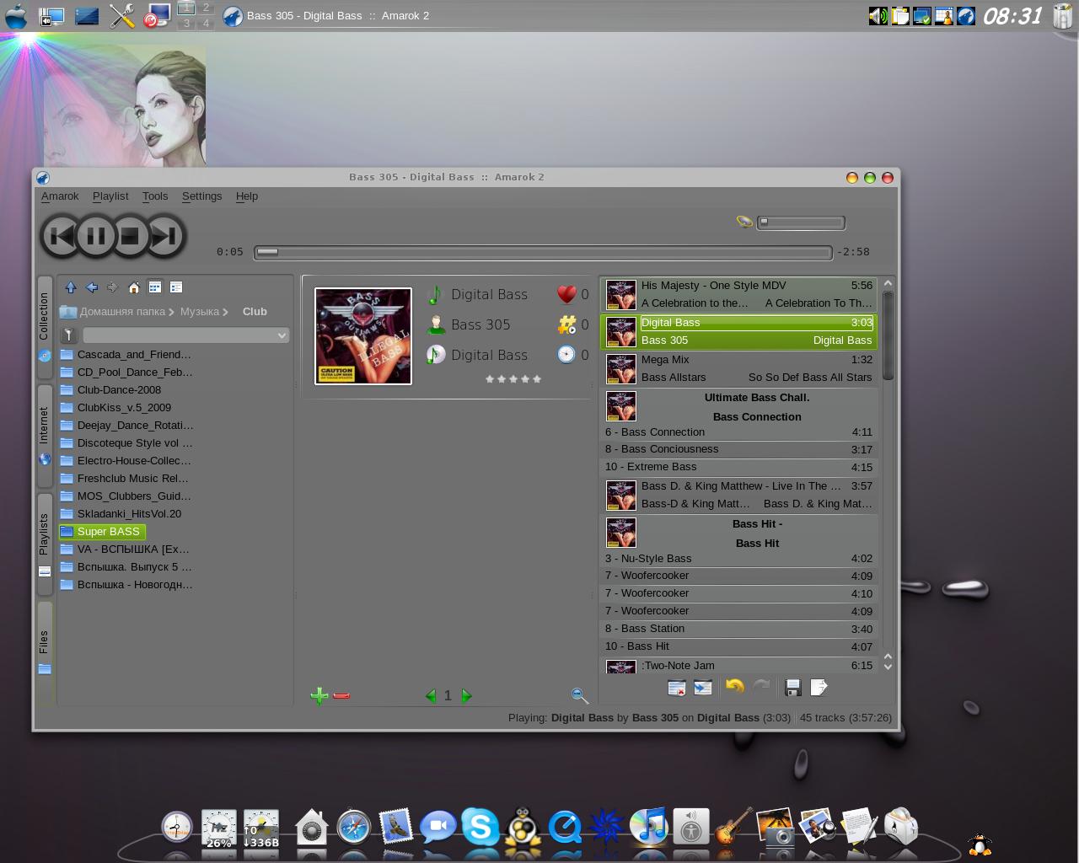
Task: Add applet with green plus icon
Action: point(319,695)
